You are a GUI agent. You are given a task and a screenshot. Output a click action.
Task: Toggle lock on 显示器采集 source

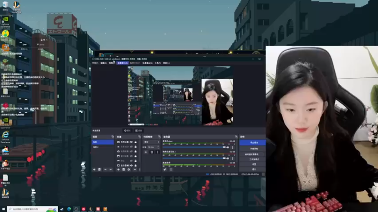(136, 165)
